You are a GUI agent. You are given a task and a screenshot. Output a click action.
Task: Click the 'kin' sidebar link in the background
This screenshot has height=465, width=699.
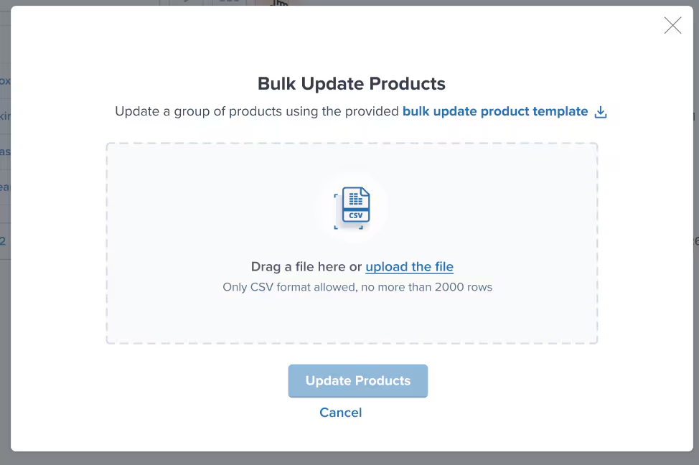4,116
